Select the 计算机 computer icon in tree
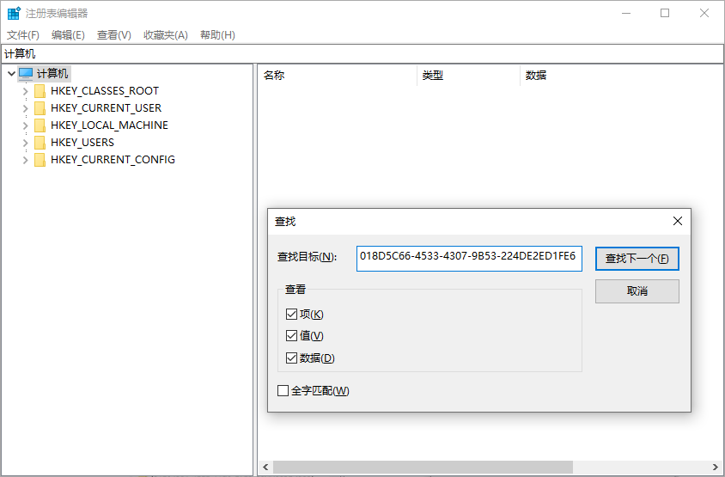 [x=26, y=74]
